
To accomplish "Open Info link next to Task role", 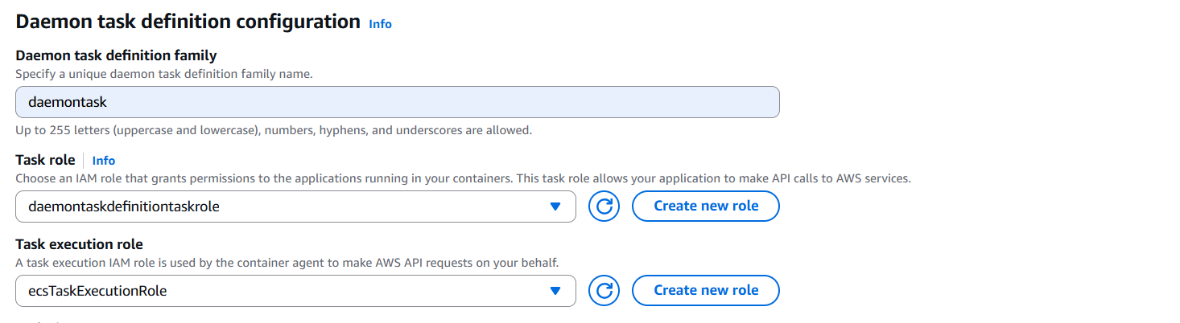I will (x=104, y=161).
